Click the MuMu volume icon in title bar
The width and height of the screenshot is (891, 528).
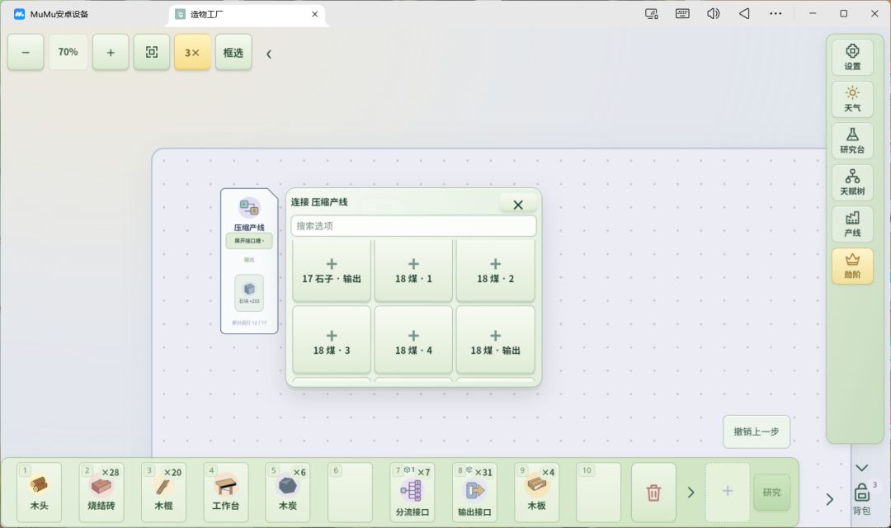[x=713, y=14]
